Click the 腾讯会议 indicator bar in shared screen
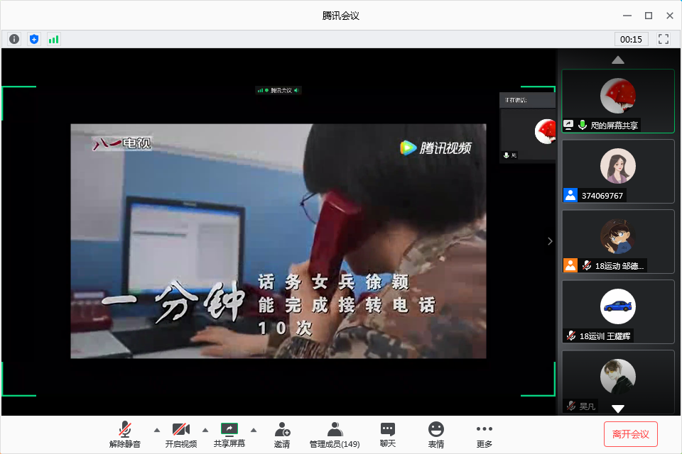The height and width of the screenshot is (454, 682). pos(278,90)
